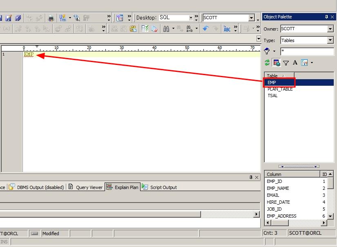The width and height of the screenshot is (337, 247).
Task: Click the ABC spell check icon
Action: (227, 29)
